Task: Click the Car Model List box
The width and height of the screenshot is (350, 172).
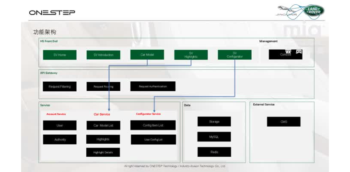Action: pyautogui.click(x=104, y=126)
